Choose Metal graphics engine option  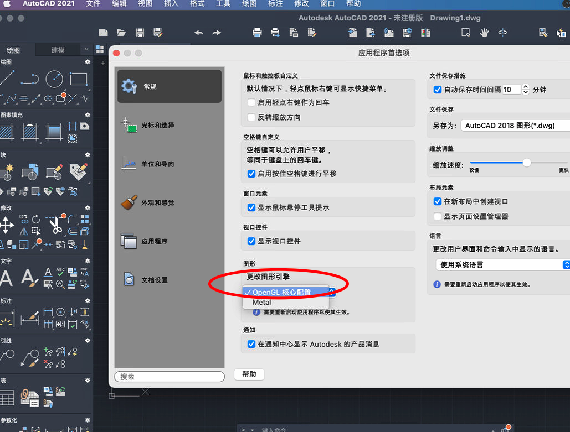coord(286,303)
